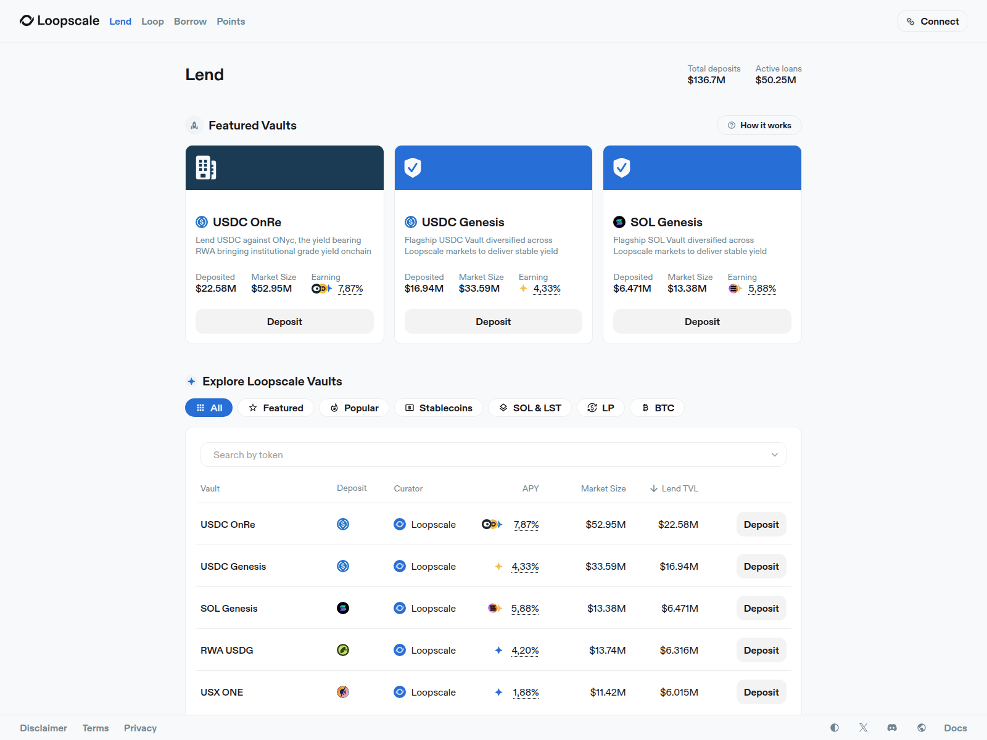Click the Search by token field
This screenshot has height=740, width=987.
pyautogui.click(x=481, y=455)
